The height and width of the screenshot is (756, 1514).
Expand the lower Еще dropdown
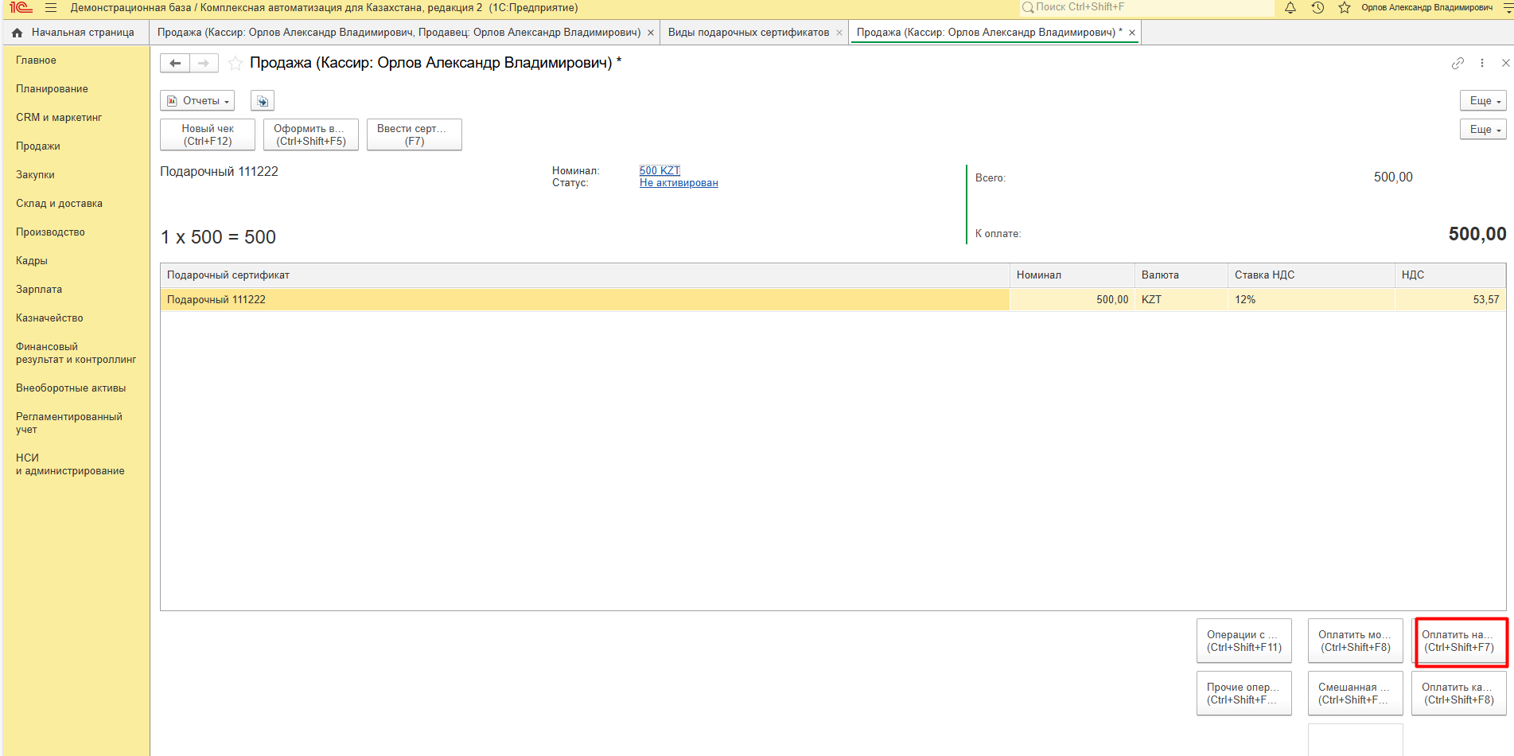tap(1483, 130)
